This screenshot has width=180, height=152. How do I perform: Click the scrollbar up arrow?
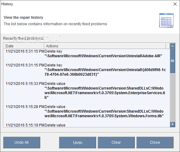coord(172,46)
